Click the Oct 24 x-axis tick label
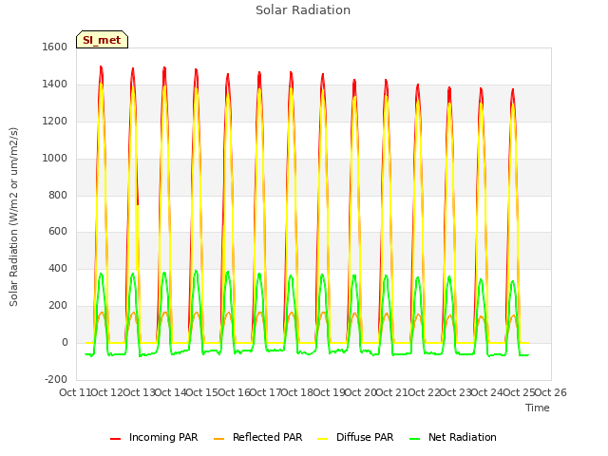This screenshot has height=456, width=608. 487,392
